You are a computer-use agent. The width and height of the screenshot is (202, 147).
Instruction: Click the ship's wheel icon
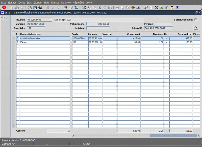pos(133,8)
